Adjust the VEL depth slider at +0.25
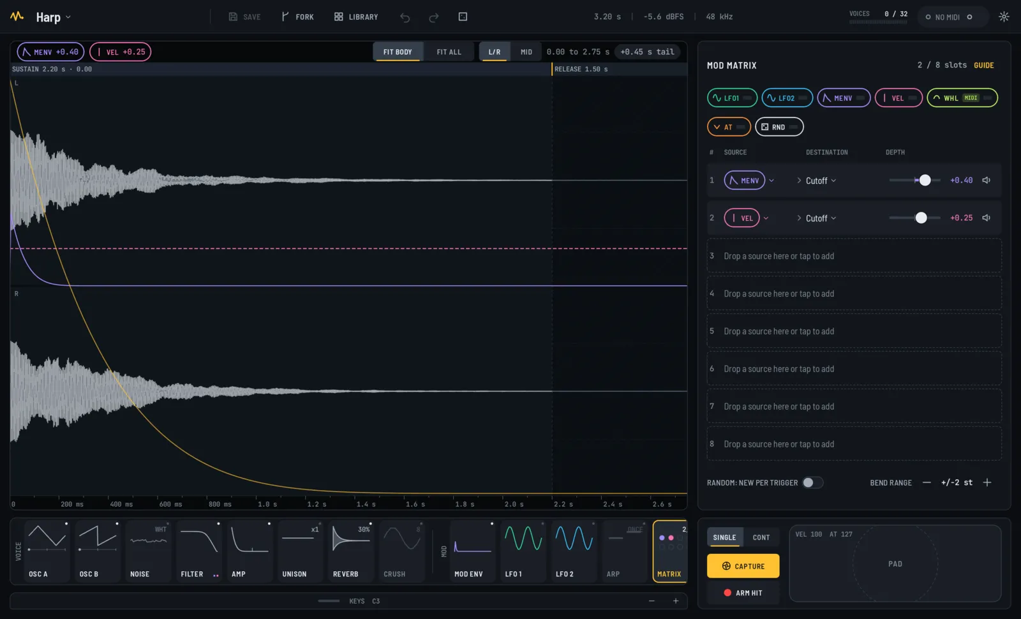The image size is (1021, 619). tap(915, 218)
